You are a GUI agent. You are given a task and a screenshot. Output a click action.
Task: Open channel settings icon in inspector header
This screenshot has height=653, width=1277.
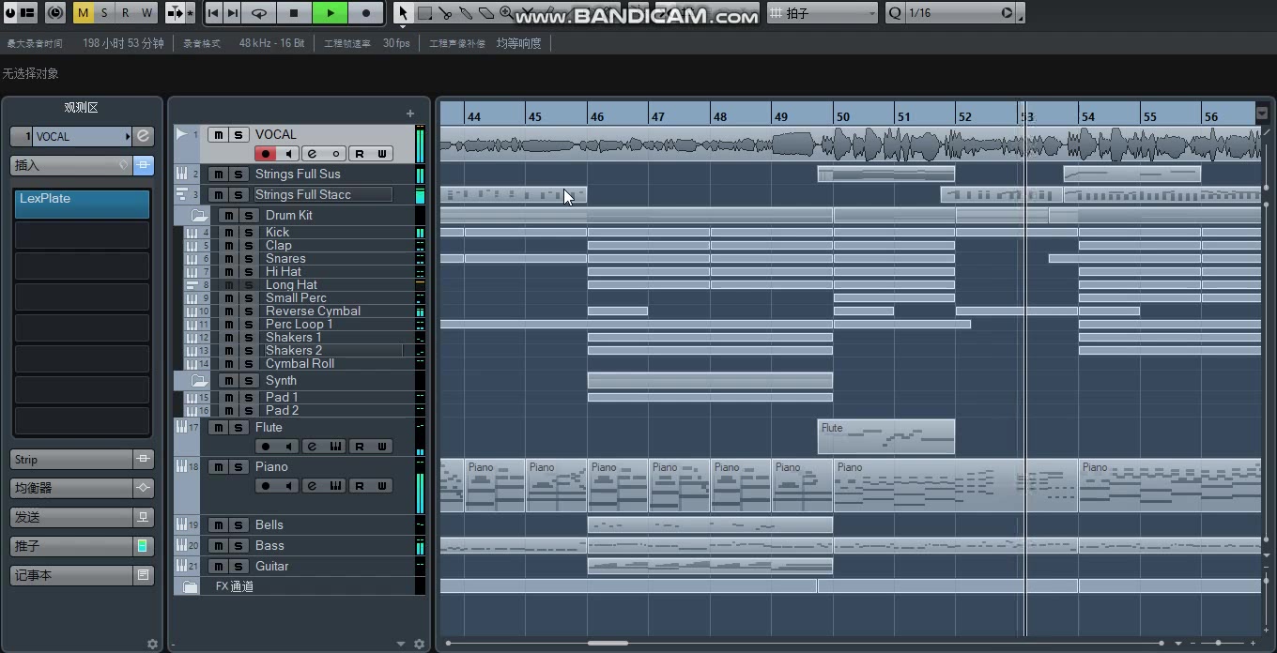point(143,136)
